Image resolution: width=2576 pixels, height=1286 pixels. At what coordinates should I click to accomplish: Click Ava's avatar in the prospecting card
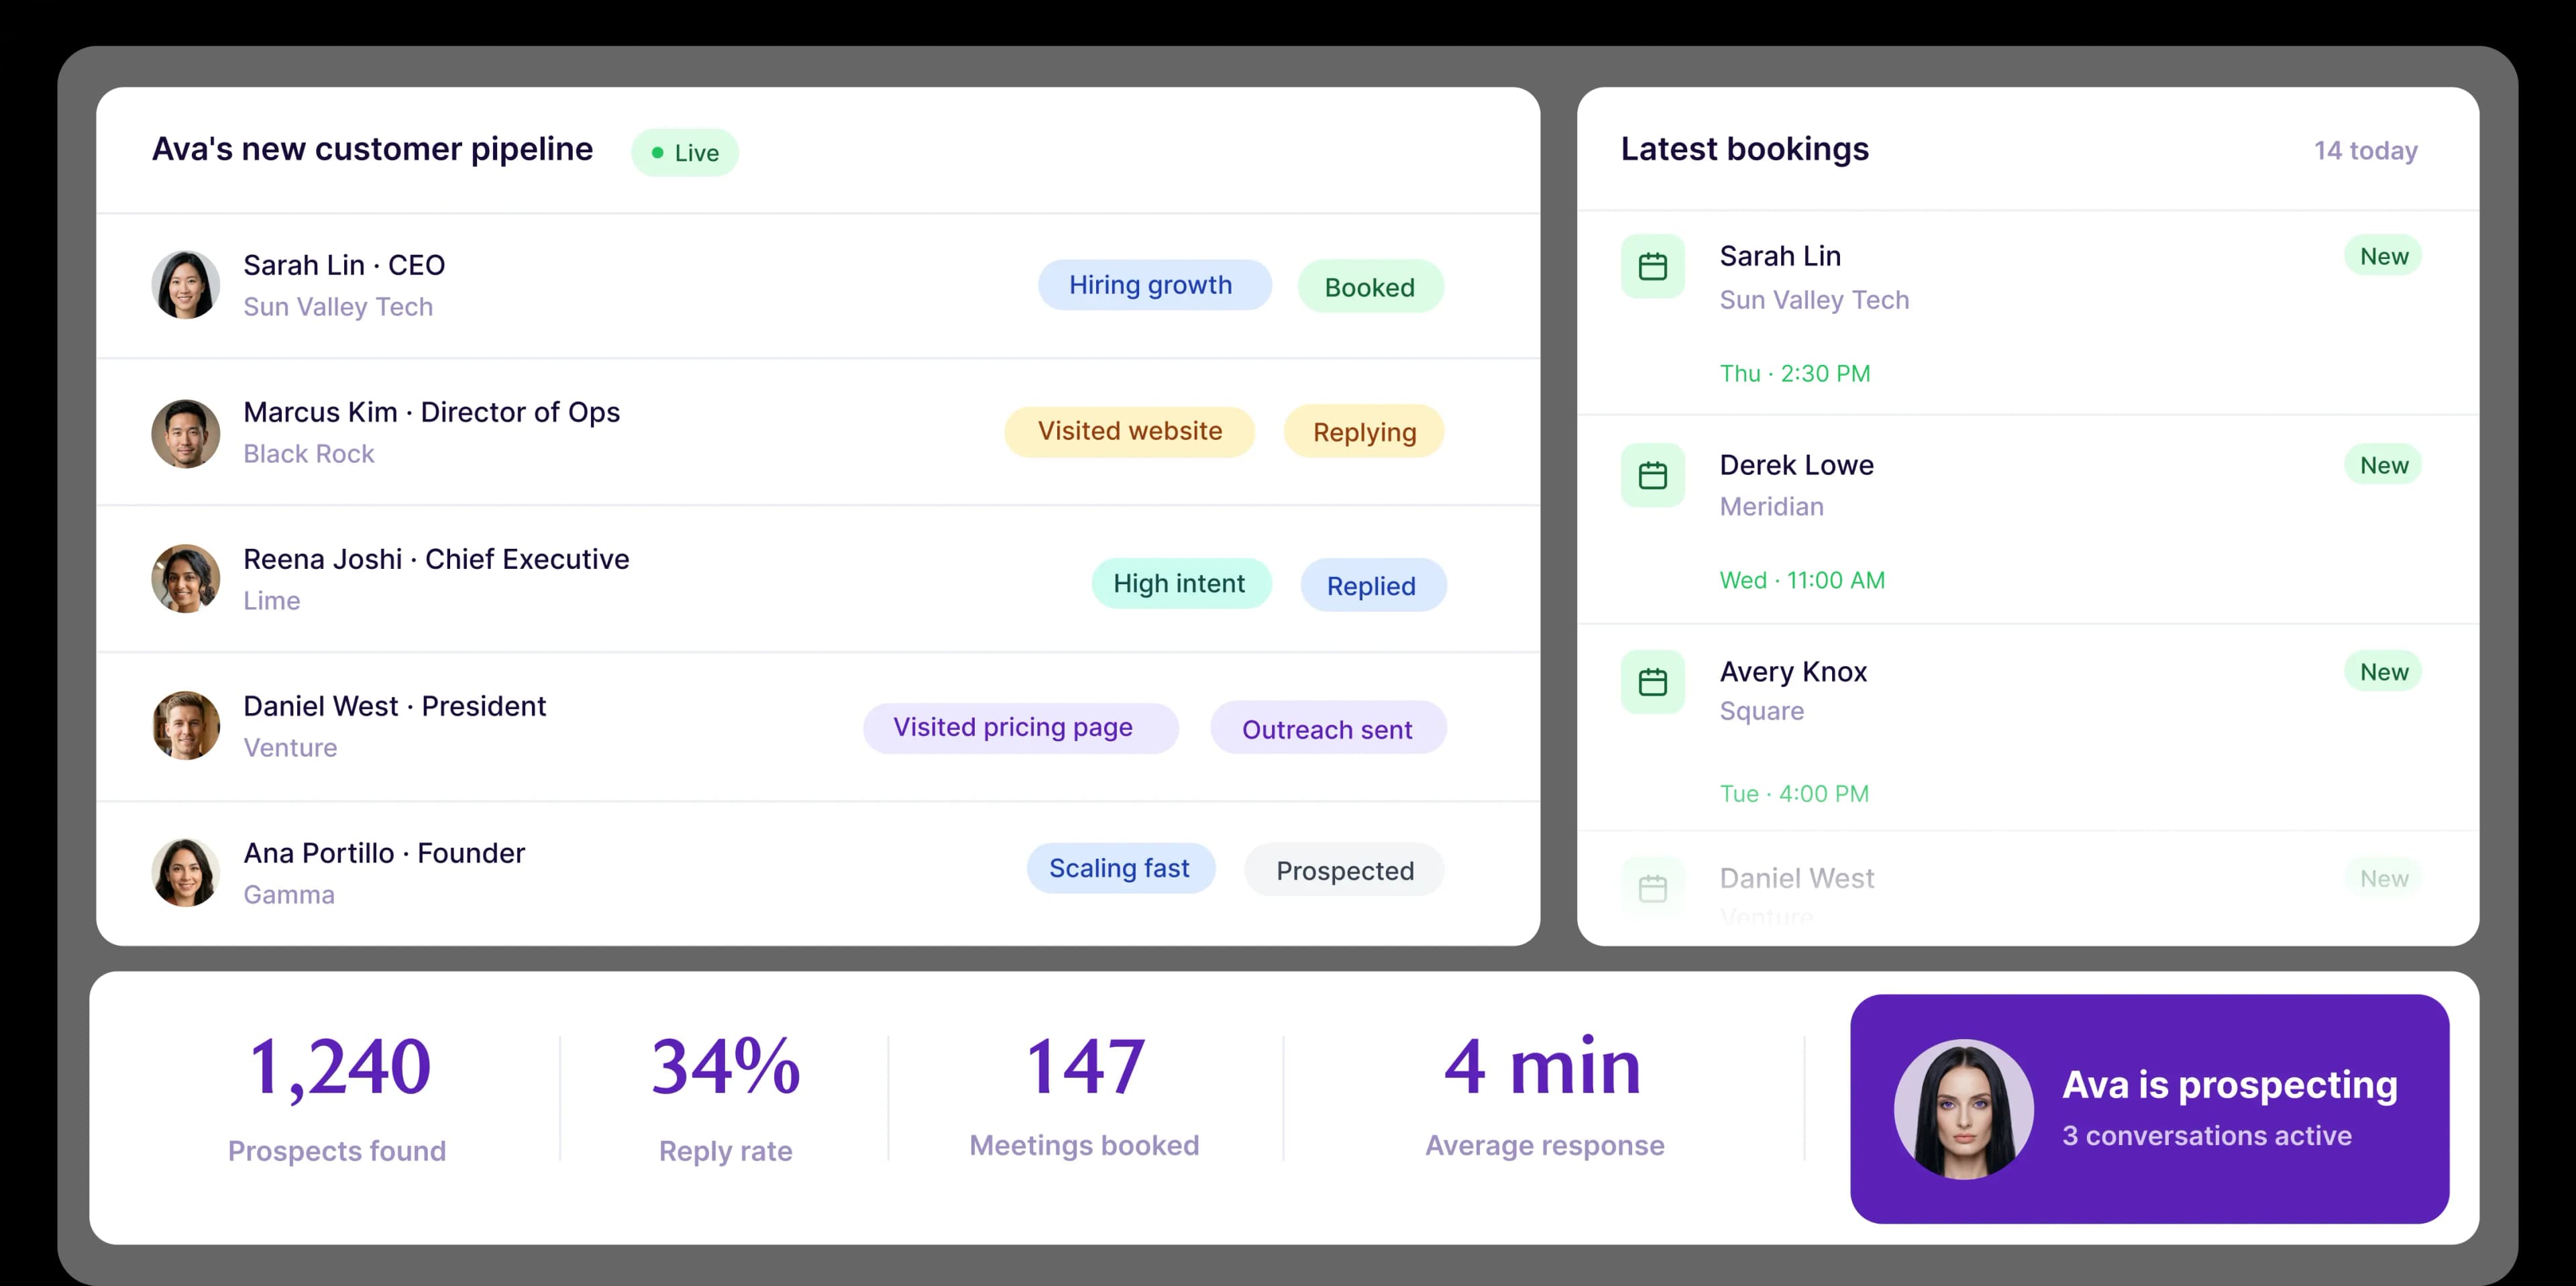[1963, 1108]
